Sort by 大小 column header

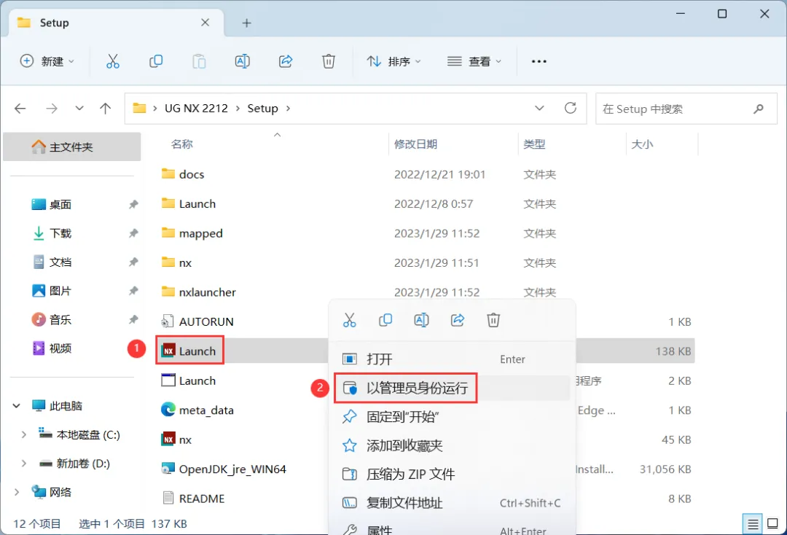642,144
